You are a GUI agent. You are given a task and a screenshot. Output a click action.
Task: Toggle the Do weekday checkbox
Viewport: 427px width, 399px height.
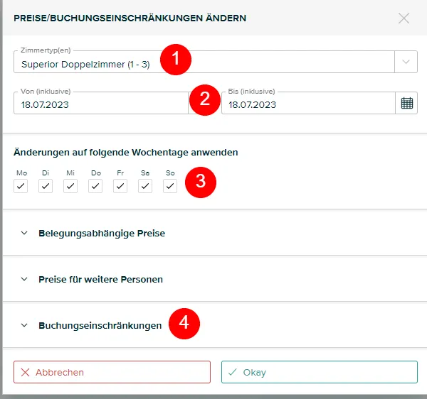tap(95, 186)
